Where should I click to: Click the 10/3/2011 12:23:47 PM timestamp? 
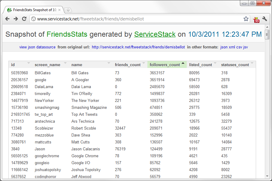coord(225,34)
